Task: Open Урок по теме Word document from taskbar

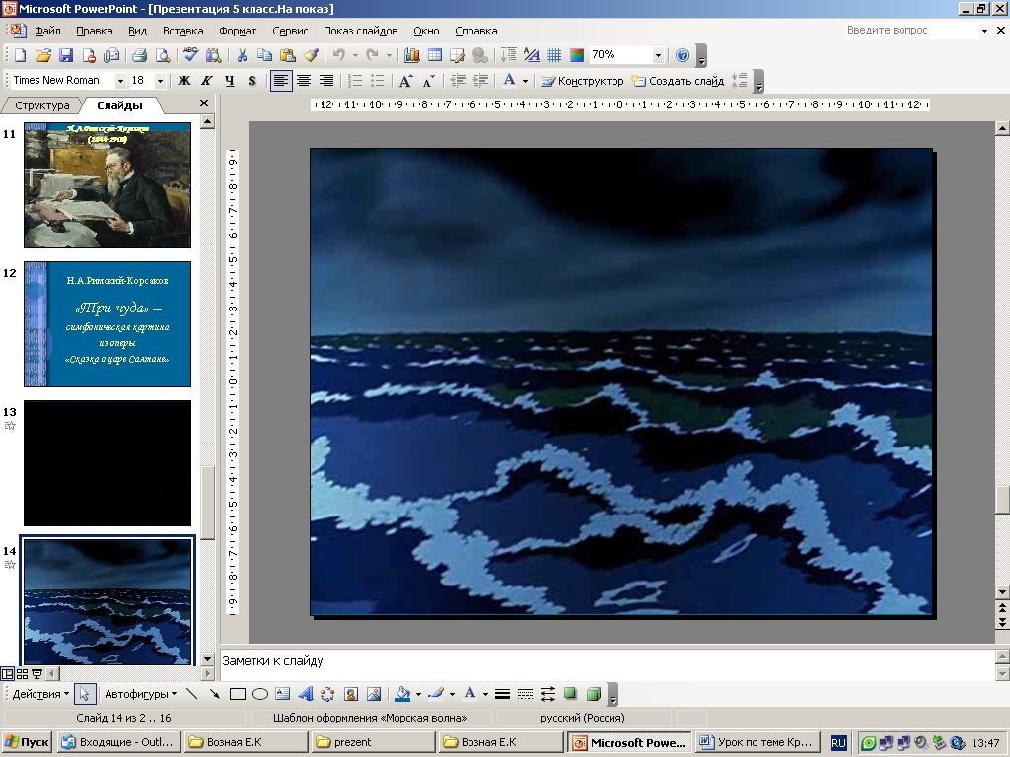Action: 758,742
